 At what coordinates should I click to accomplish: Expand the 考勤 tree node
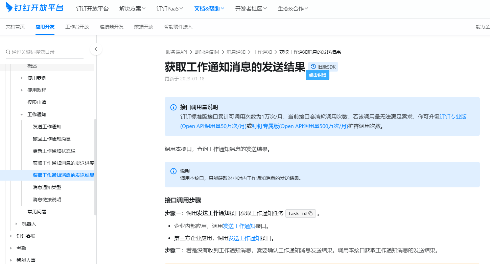coord(11,248)
